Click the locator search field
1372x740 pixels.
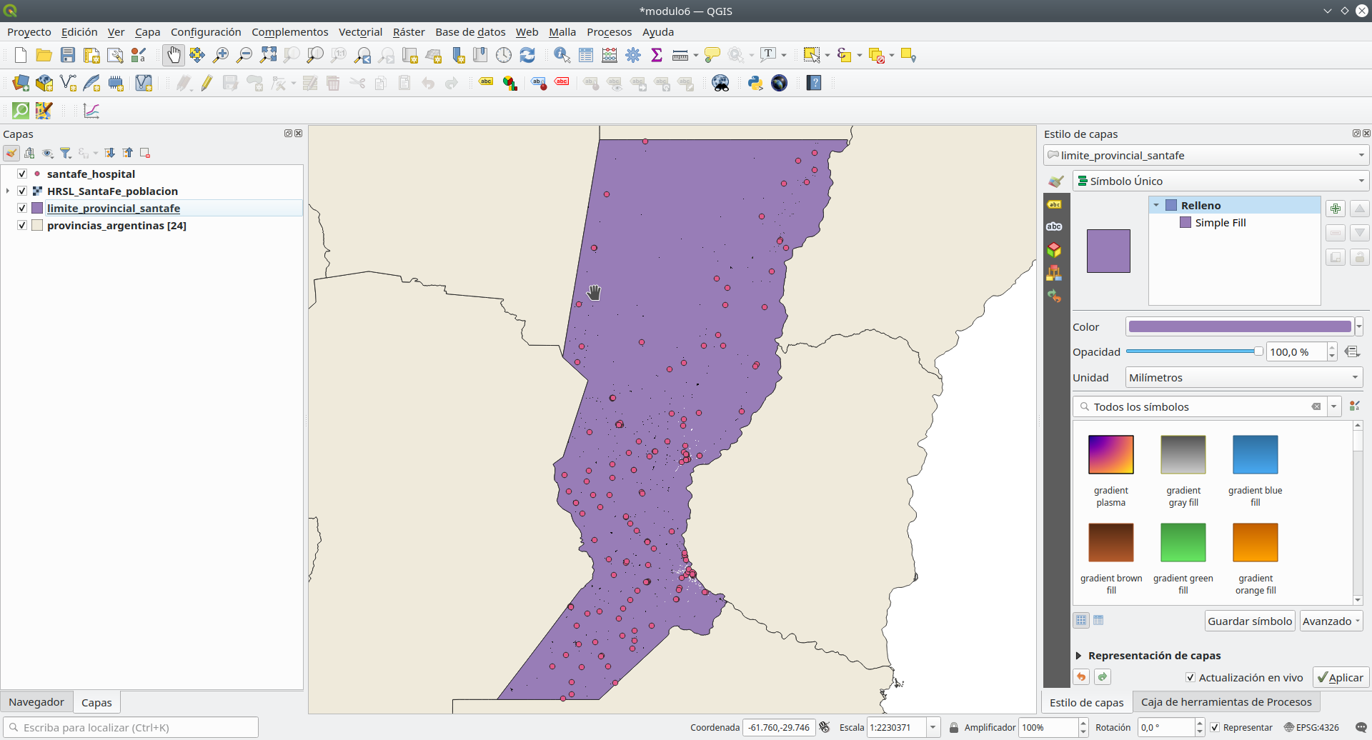click(x=131, y=727)
